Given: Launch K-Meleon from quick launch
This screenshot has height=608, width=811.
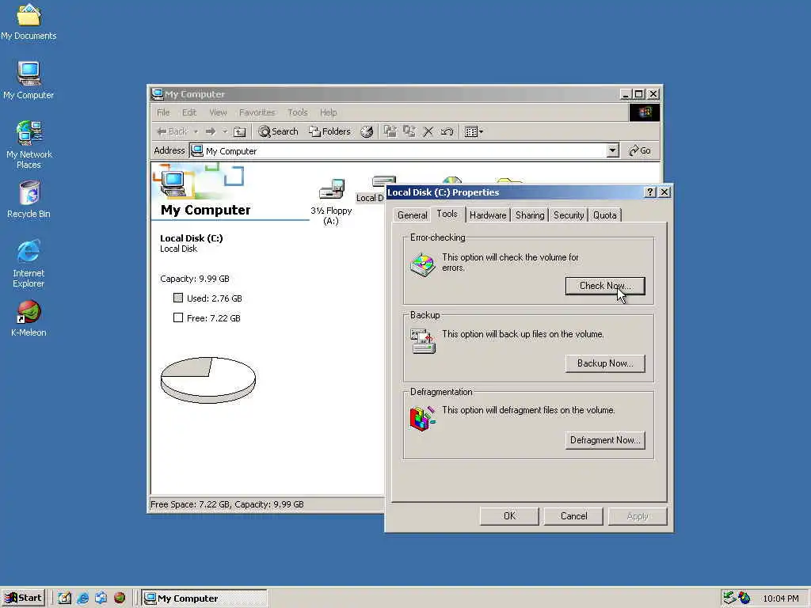Looking at the screenshot, I should 120,598.
